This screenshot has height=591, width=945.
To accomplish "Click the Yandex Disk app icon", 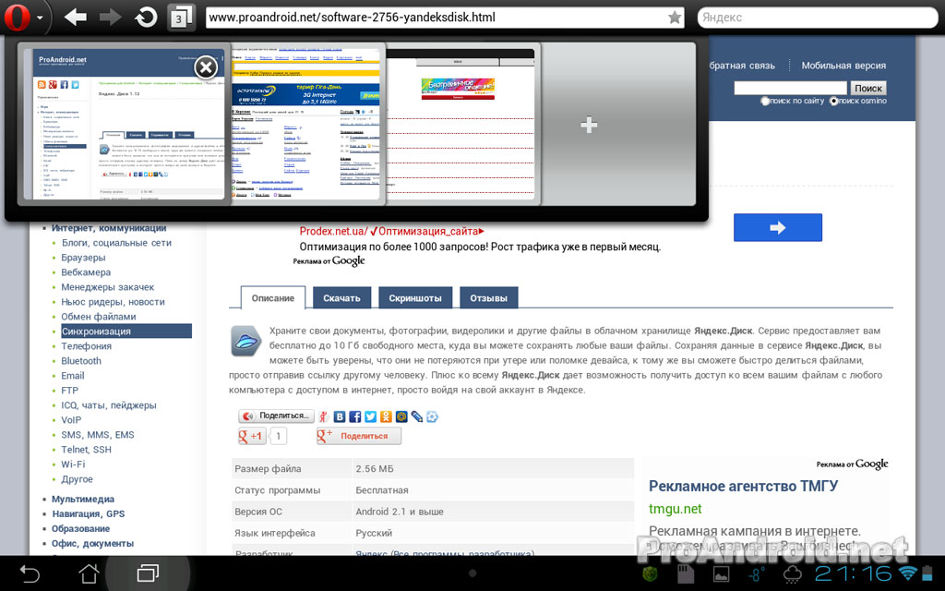I will [245, 341].
